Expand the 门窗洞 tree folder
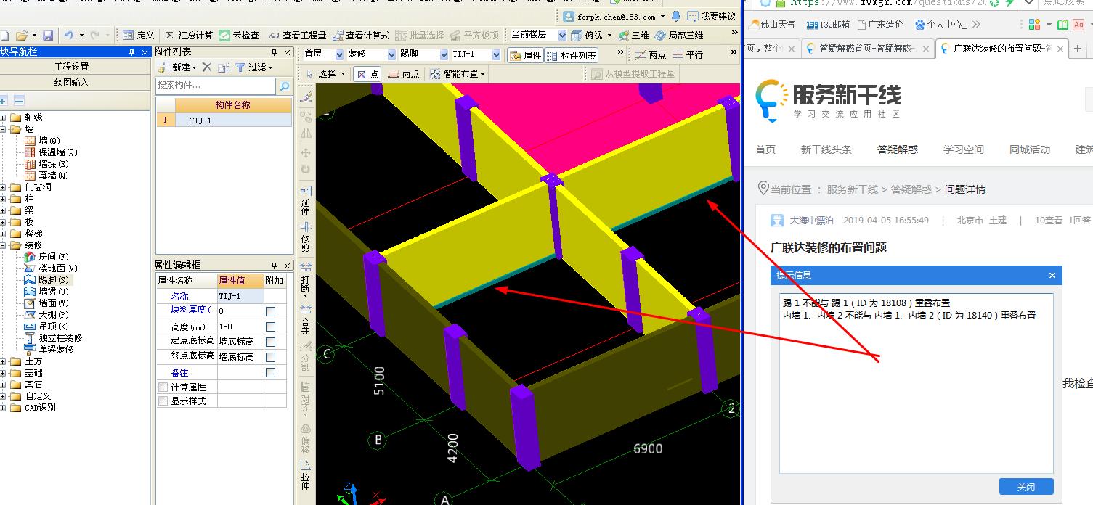 click(4, 186)
